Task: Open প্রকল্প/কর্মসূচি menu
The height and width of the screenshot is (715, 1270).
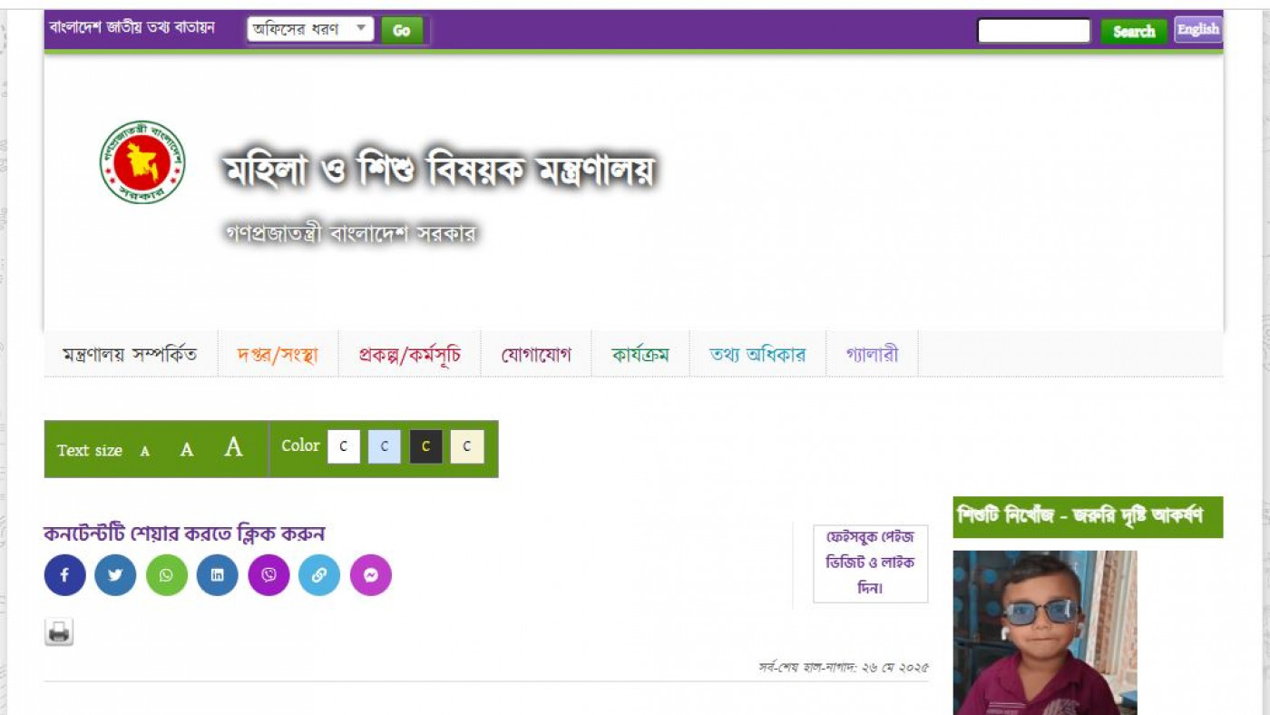Action: pos(409,355)
